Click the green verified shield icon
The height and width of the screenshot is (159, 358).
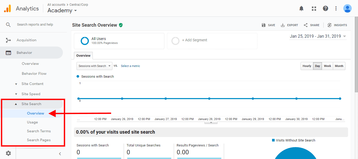click(x=121, y=25)
